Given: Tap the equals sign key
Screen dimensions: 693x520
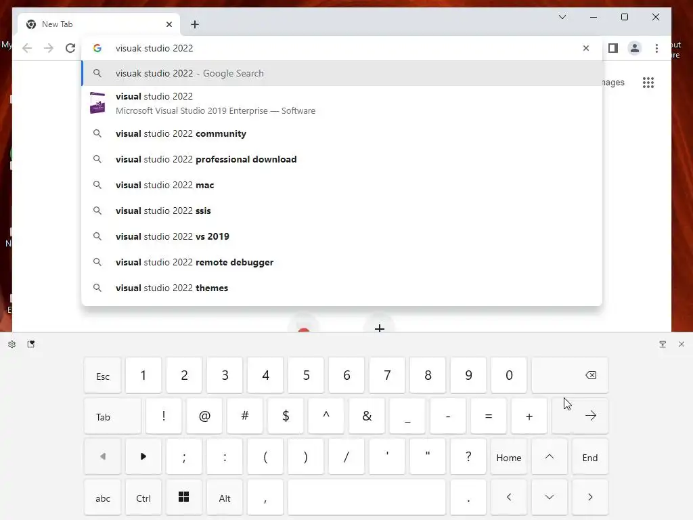Looking at the screenshot, I should [489, 416].
